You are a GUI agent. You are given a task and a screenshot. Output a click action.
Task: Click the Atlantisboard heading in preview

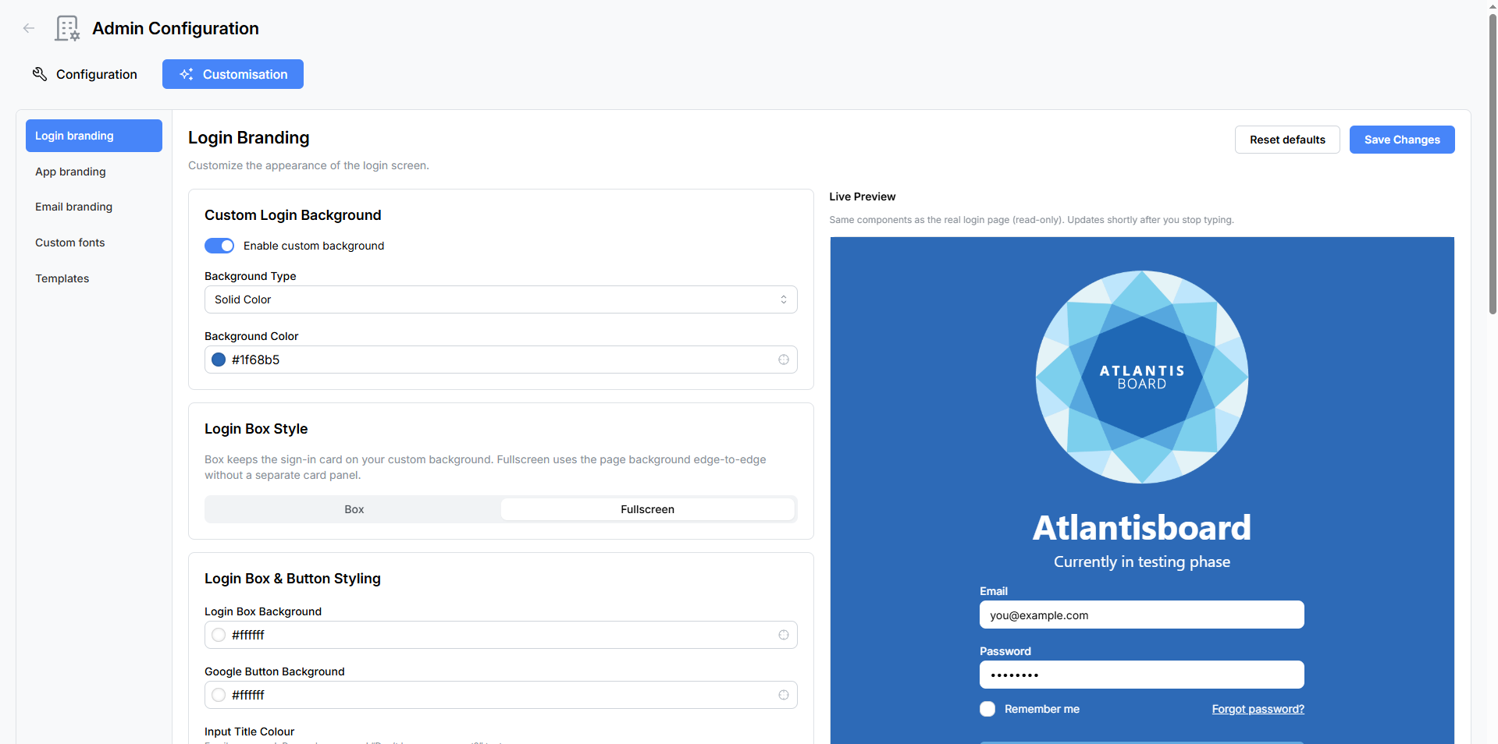[1141, 528]
